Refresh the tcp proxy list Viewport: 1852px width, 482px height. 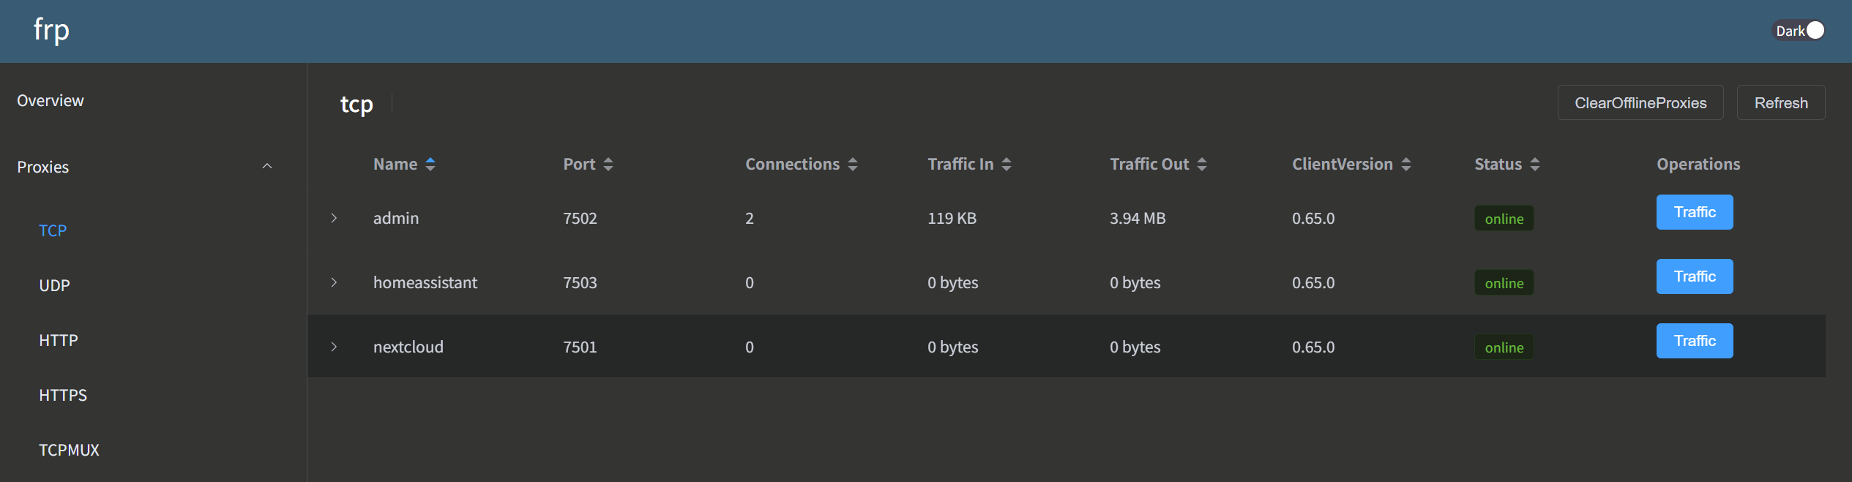pyautogui.click(x=1780, y=102)
